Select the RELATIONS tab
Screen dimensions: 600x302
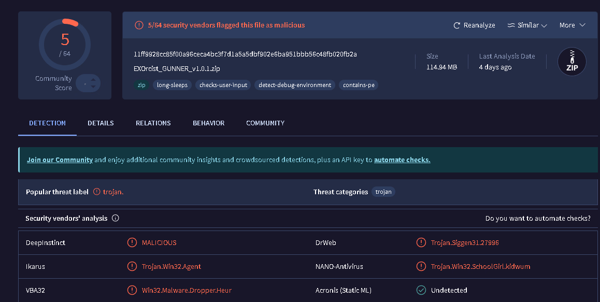pyautogui.click(x=153, y=123)
